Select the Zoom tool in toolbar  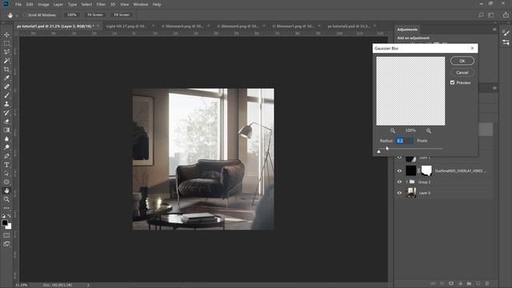pyautogui.click(x=6, y=199)
